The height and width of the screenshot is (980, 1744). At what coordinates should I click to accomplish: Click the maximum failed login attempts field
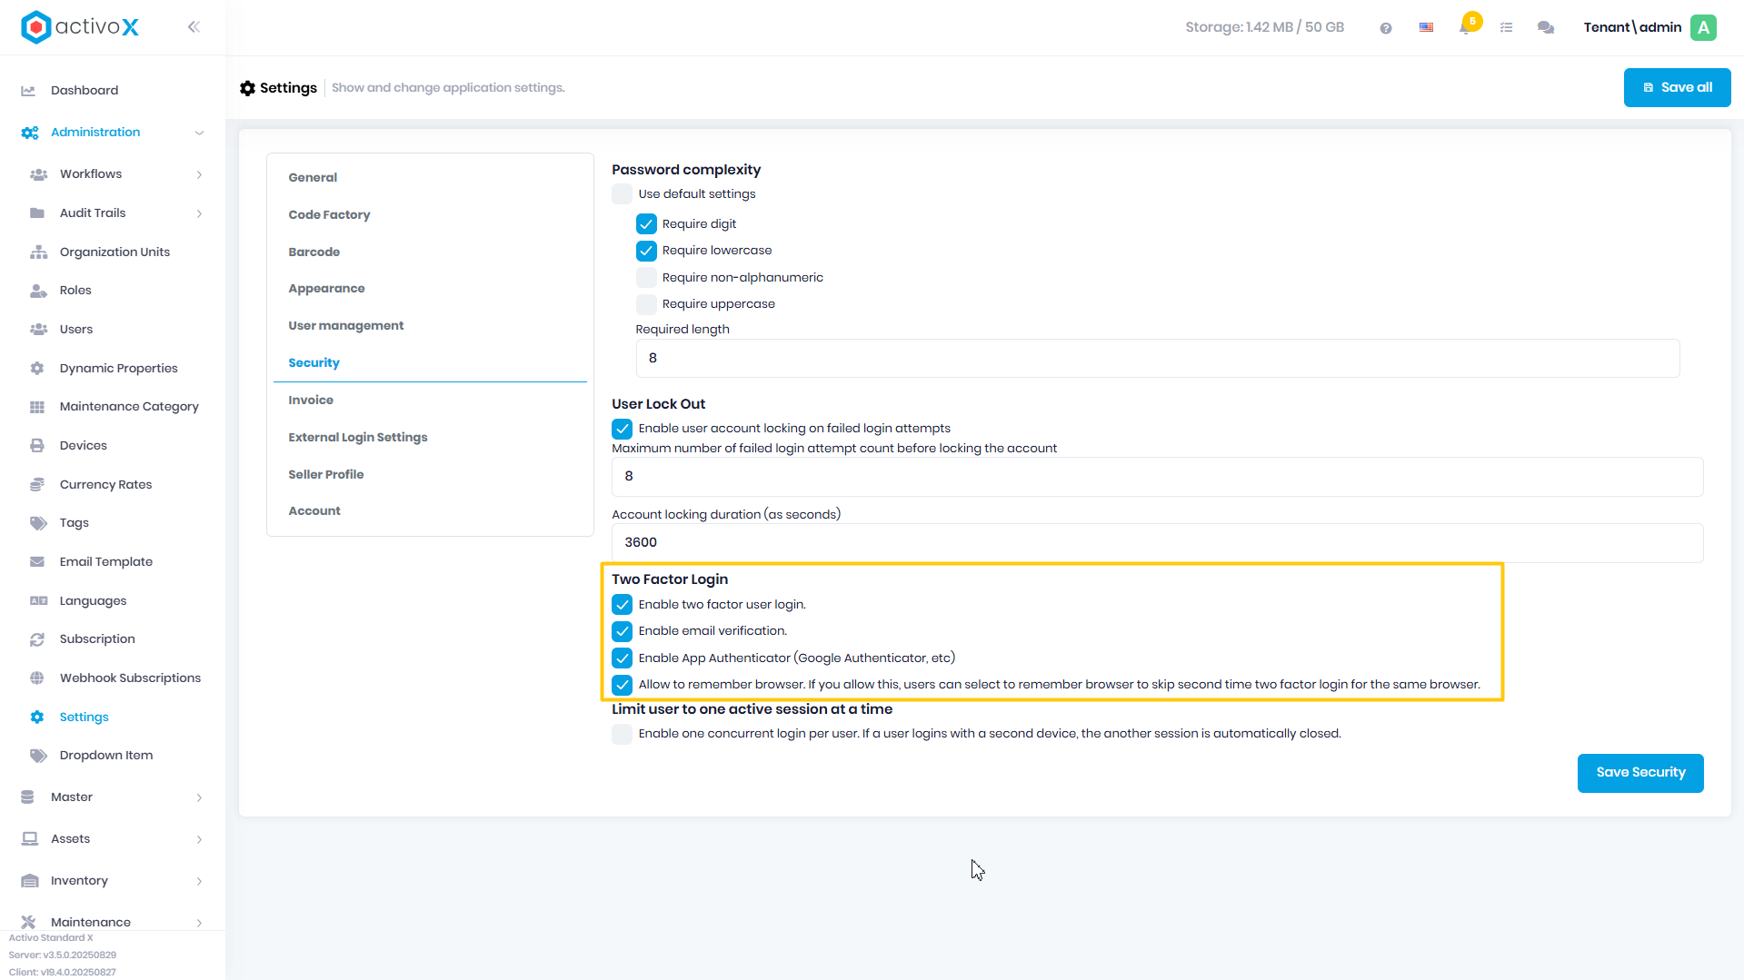pyautogui.click(x=1157, y=477)
